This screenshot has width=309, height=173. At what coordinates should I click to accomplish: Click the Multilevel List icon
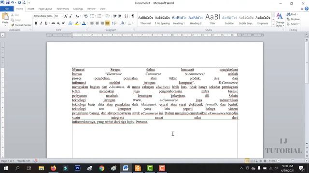click(107, 16)
